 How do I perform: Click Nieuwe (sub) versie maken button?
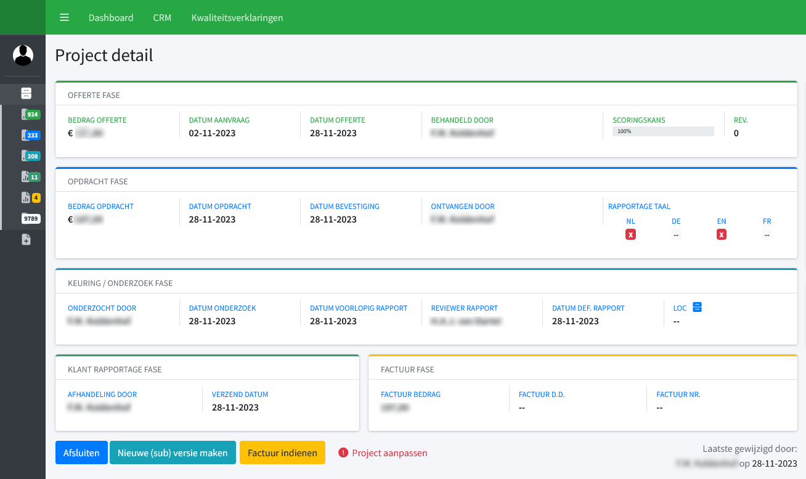(x=173, y=452)
